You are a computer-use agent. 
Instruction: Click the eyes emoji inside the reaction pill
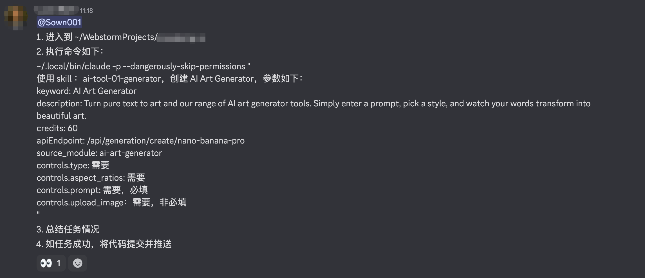click(x=47, y=263)
